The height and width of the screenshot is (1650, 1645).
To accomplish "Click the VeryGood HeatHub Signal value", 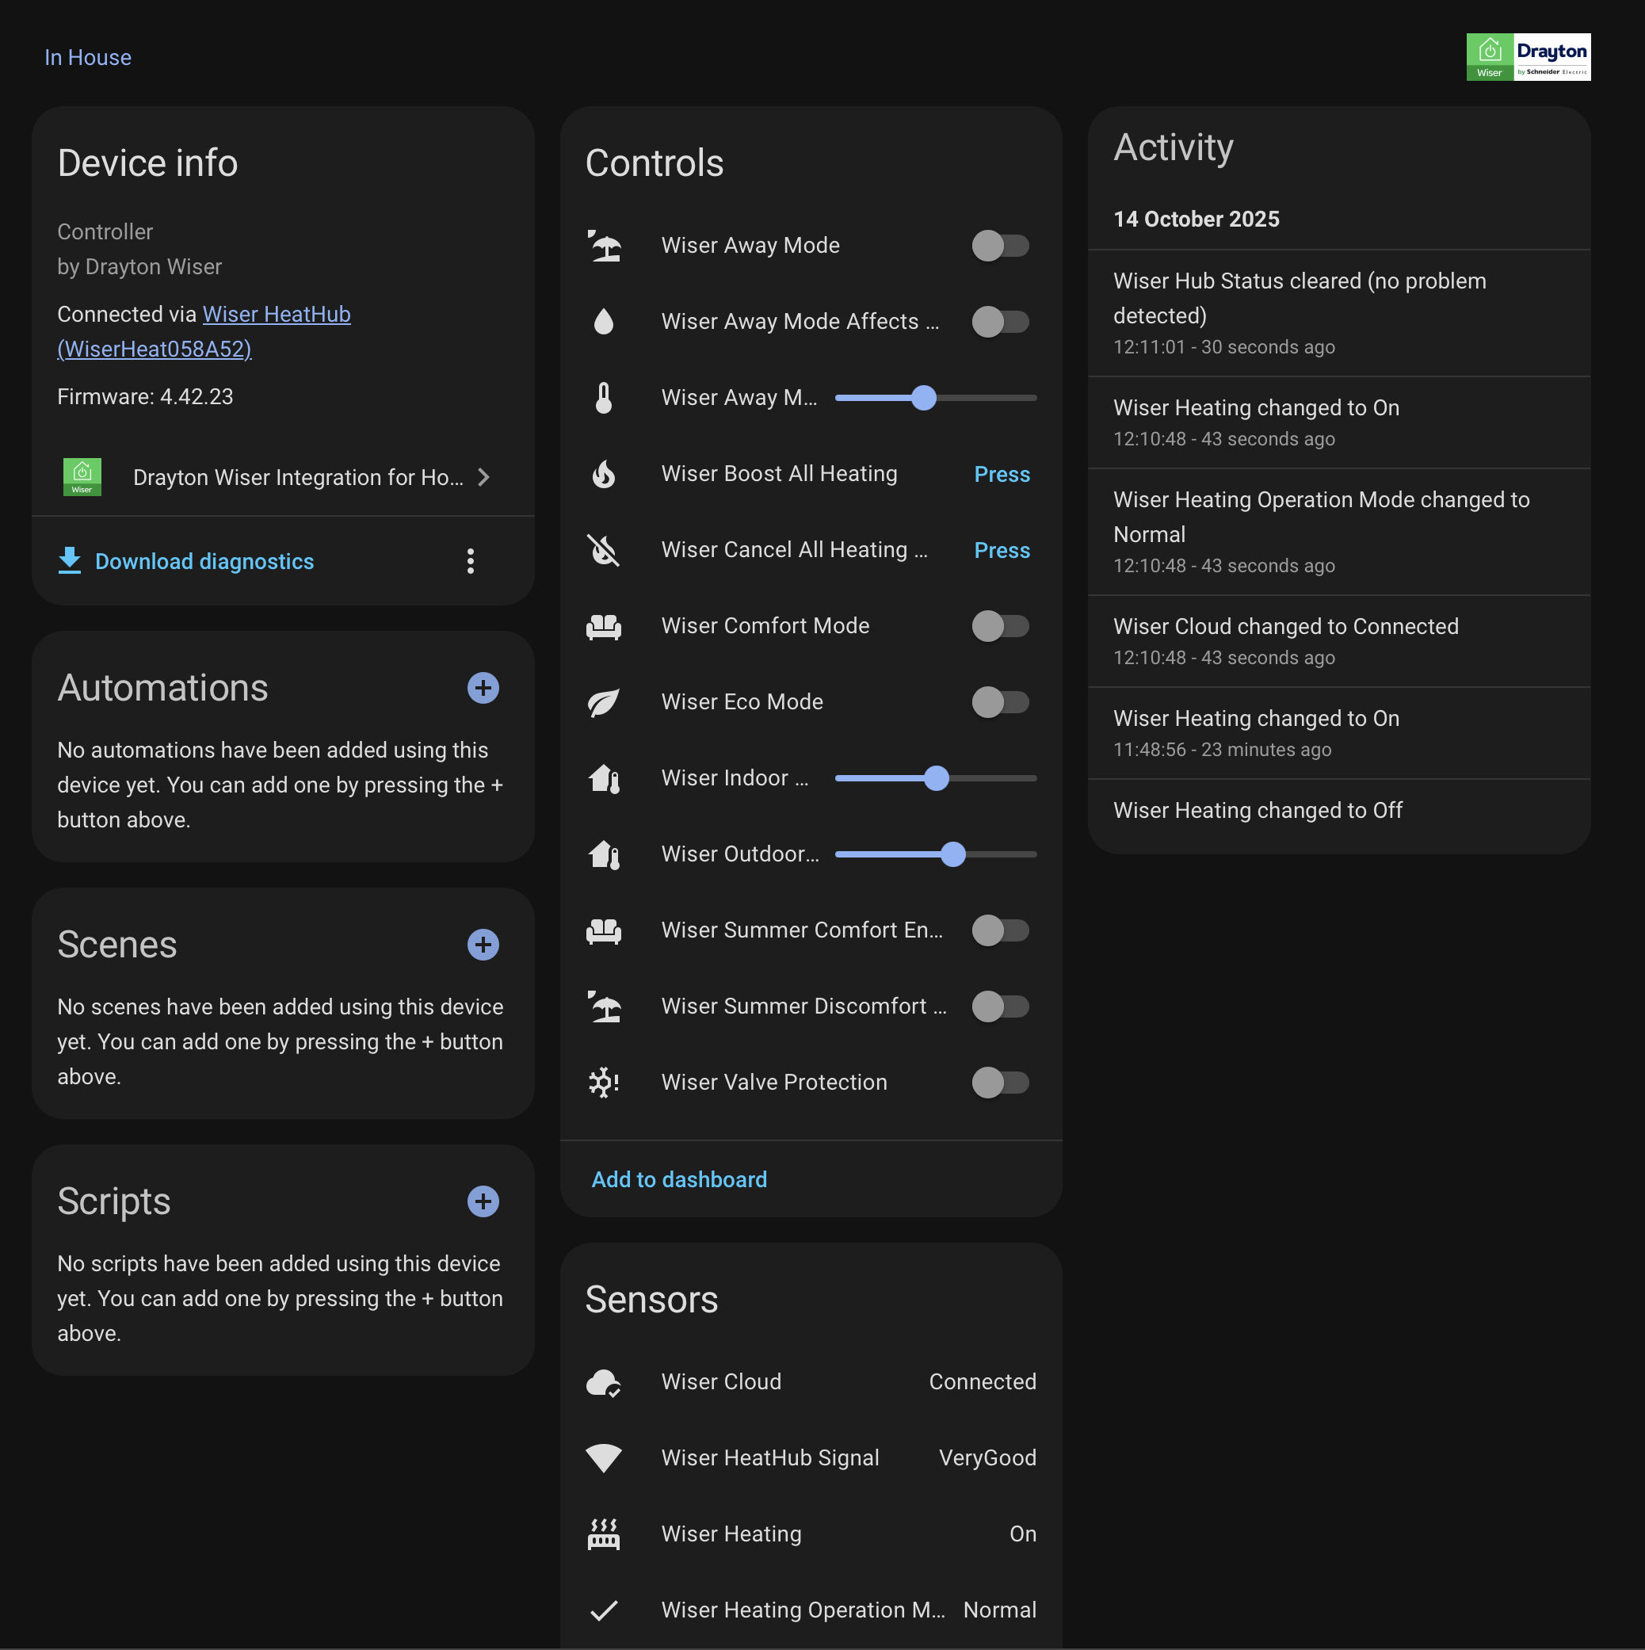I will [987, 1458].
